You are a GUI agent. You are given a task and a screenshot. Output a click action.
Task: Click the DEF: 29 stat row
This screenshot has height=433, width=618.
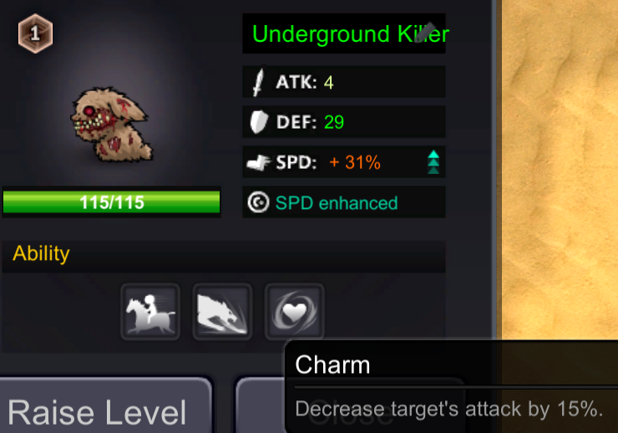(x=344, y=122)
